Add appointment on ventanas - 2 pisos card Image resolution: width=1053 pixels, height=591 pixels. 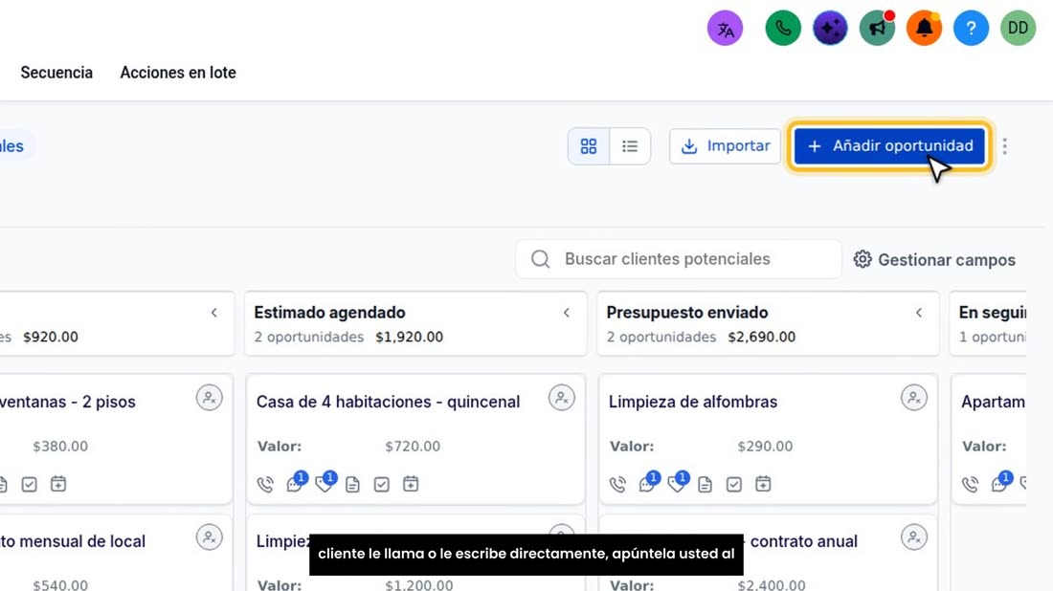(x=58, y=484)
